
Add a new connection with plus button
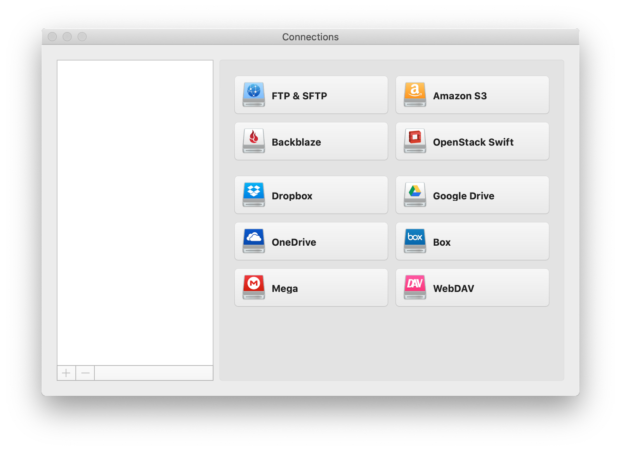66,373
